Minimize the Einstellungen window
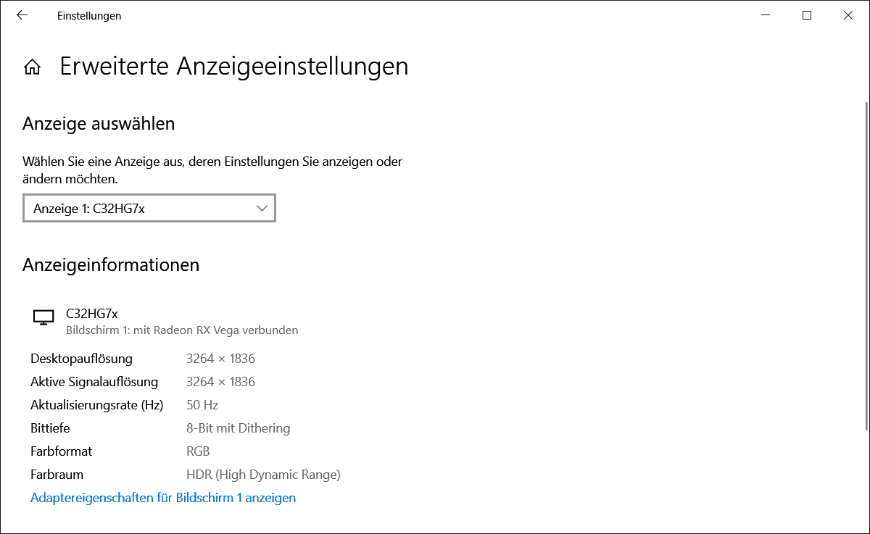 click(764, 15)
